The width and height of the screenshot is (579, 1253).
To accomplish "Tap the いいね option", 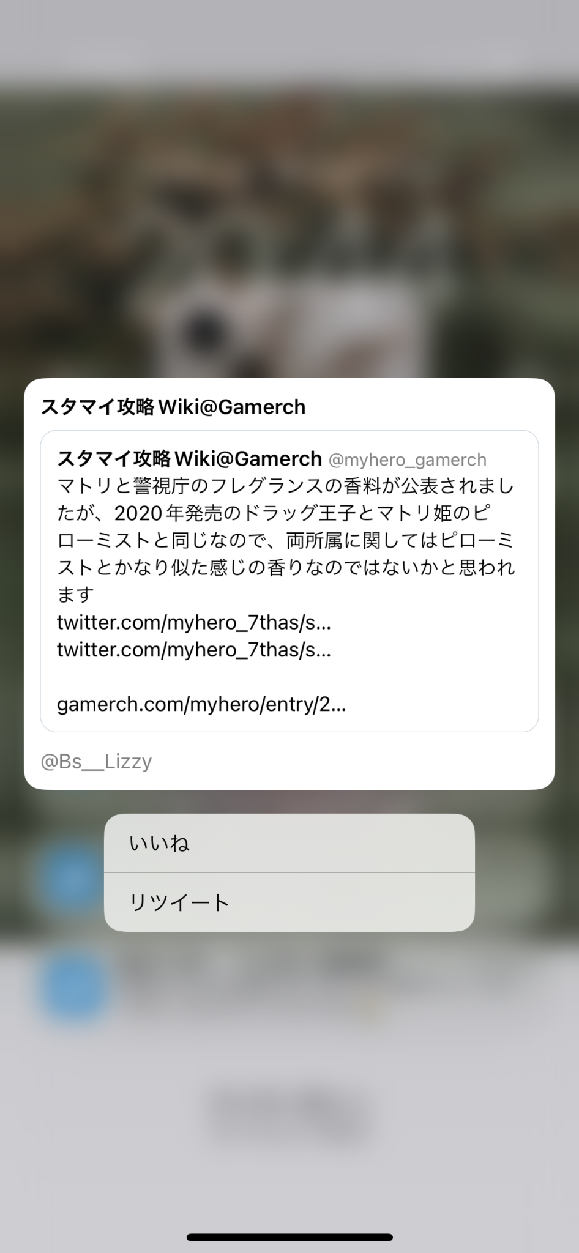I will point(289,843).
